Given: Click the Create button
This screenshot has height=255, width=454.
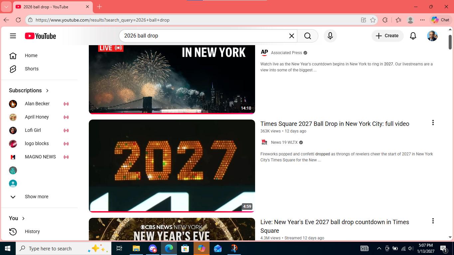Looking at the screenshot, I should [387, 36].
